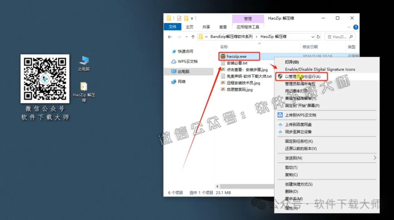Choose 固定到任务栏(K)

[x=327, y=142]
